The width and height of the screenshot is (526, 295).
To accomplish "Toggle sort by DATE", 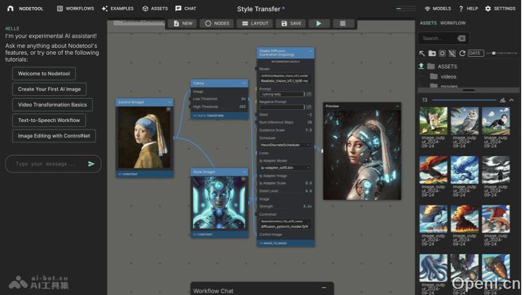I will click(x=476, y=53).
